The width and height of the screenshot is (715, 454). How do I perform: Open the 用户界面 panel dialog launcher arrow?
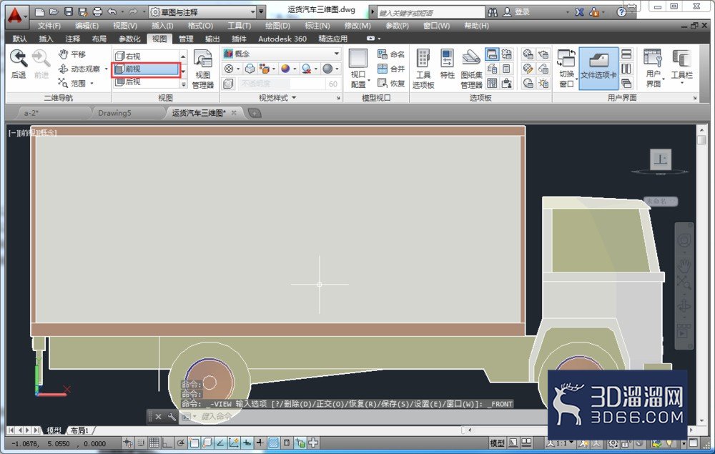pos(695,98)
